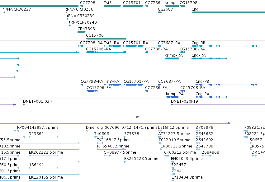Viewport: 265px width, 182px height.
Task: Click the CG15701 gene feature
Action: (133, 6)
